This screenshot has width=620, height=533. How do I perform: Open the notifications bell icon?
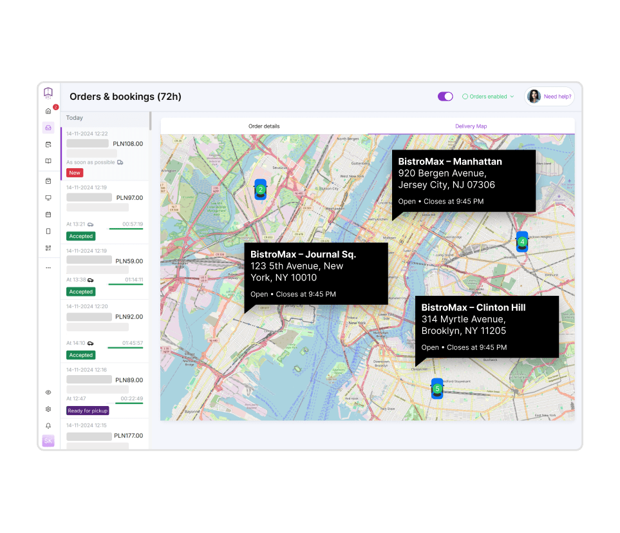pos(48,426)
